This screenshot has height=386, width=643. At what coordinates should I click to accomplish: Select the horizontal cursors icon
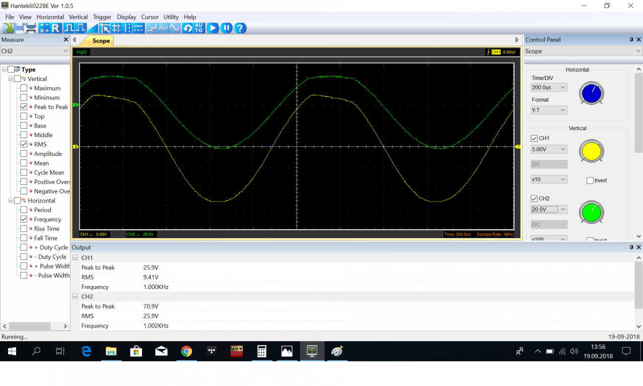pos(138,28)
